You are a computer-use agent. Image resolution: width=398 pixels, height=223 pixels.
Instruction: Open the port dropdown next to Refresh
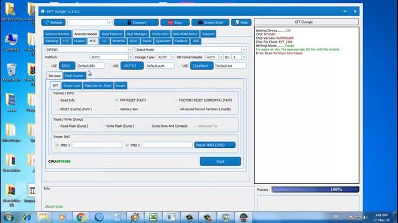pos(109,22)
